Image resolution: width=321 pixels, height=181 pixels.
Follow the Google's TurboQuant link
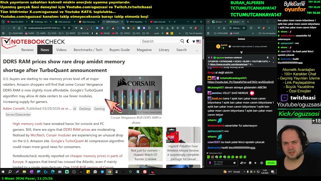click(67, 141)
